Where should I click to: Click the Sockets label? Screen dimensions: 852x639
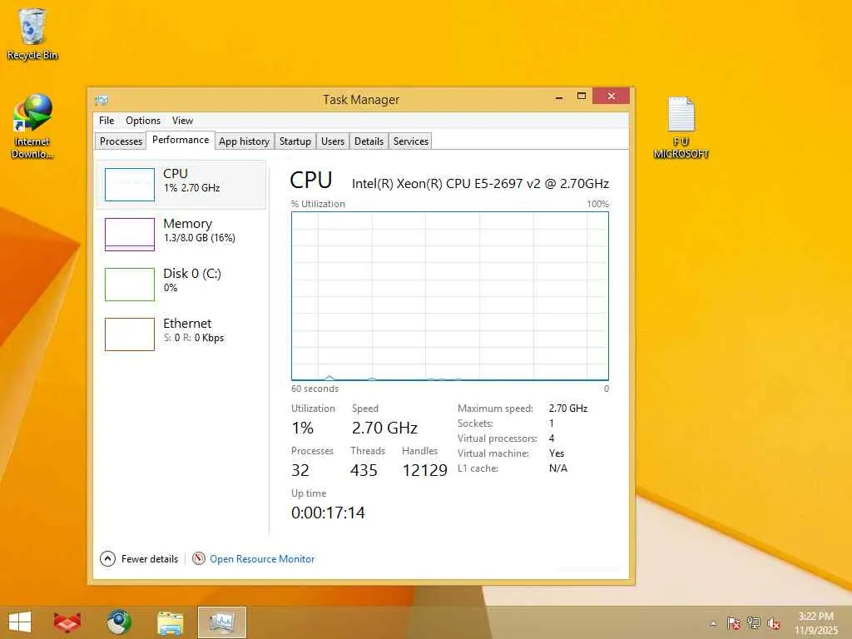click(475, 424)
